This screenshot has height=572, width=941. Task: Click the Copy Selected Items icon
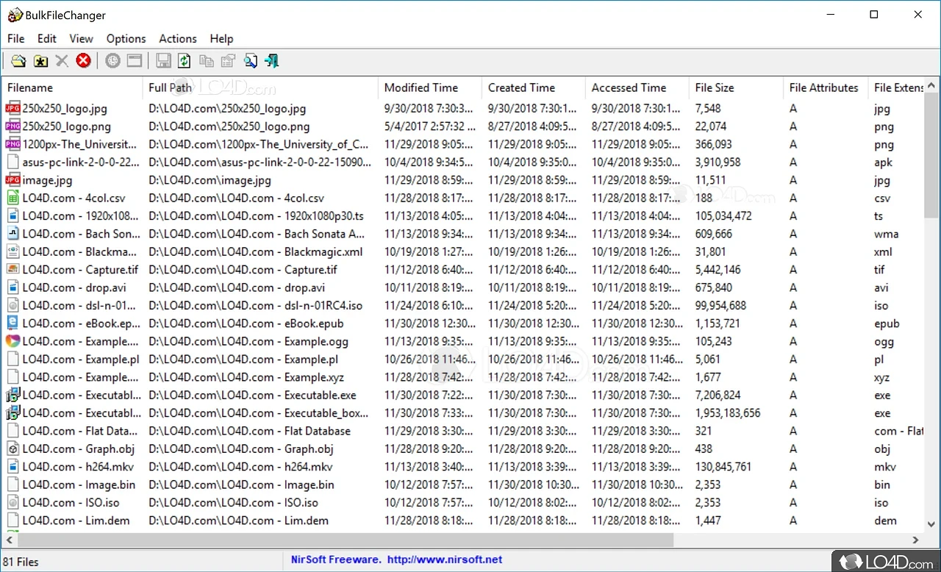click(x=207, y=61)
